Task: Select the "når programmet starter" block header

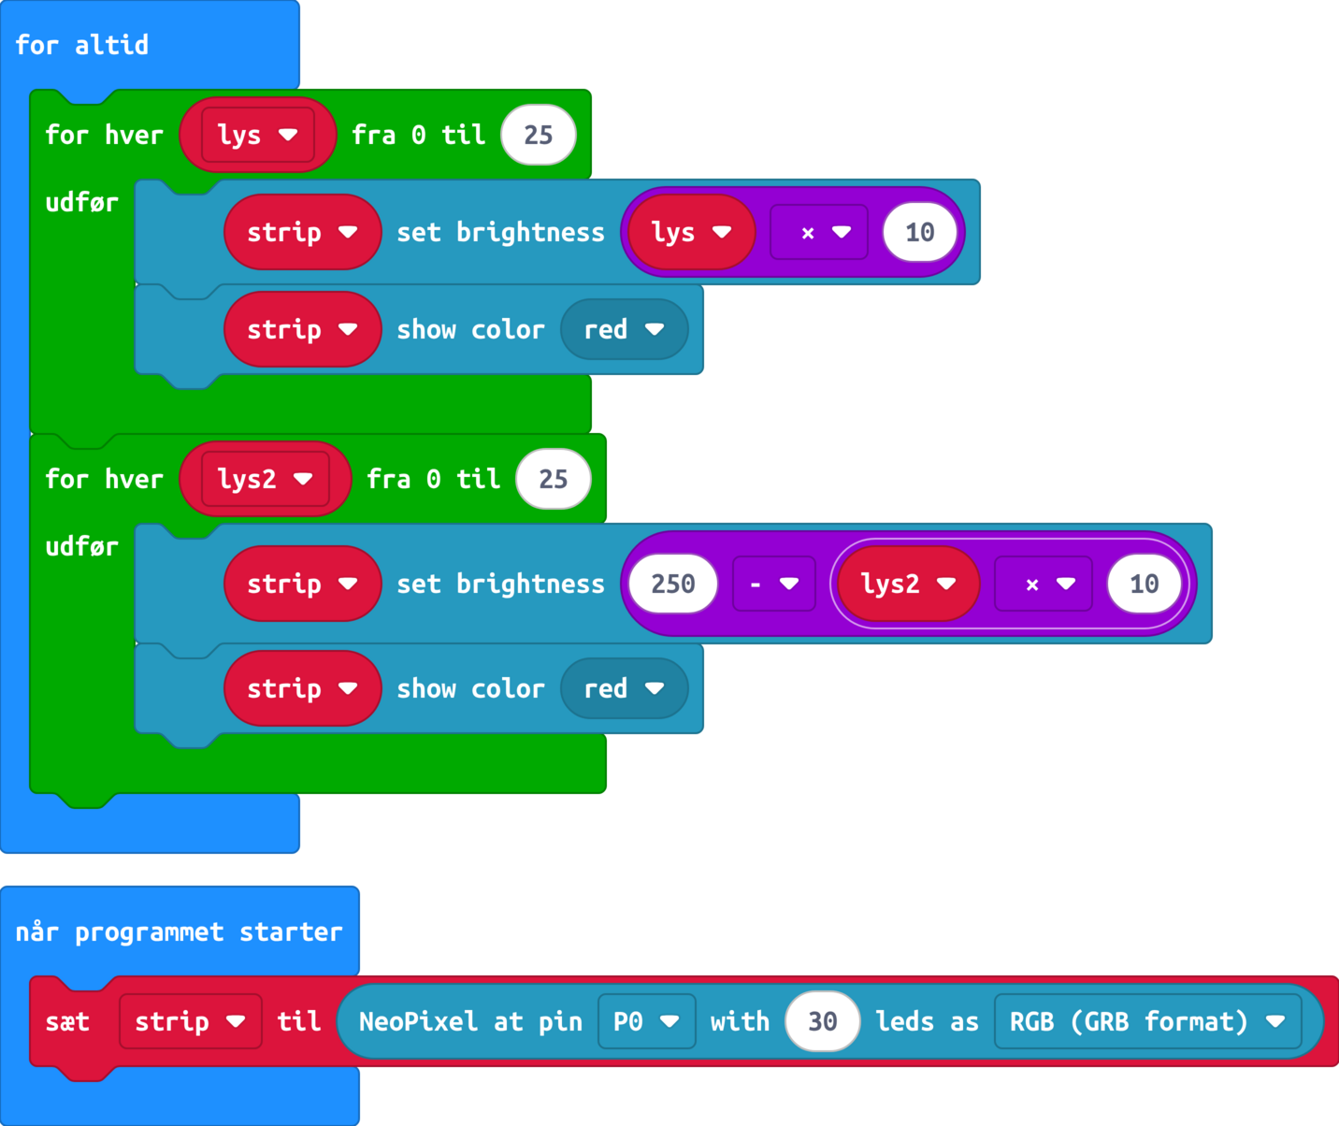Action: 180,931
